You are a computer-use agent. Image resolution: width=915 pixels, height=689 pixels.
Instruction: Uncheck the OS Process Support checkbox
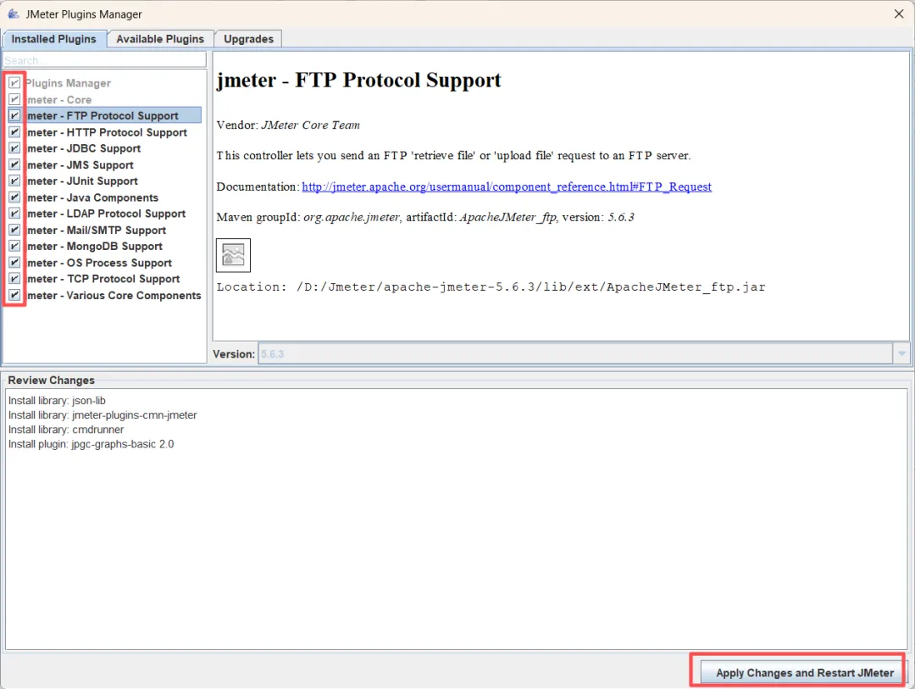pyautogui.click(x=14, y=263)
